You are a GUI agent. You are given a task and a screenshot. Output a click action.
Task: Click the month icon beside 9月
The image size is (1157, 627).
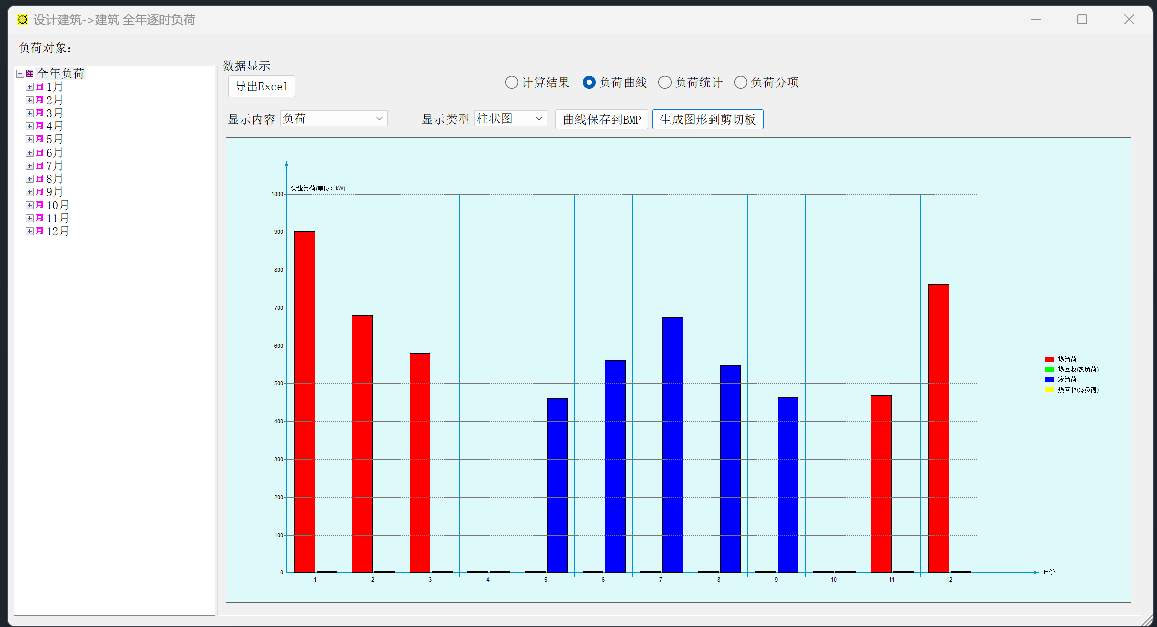pyautogui.click(x=39, y=192)
